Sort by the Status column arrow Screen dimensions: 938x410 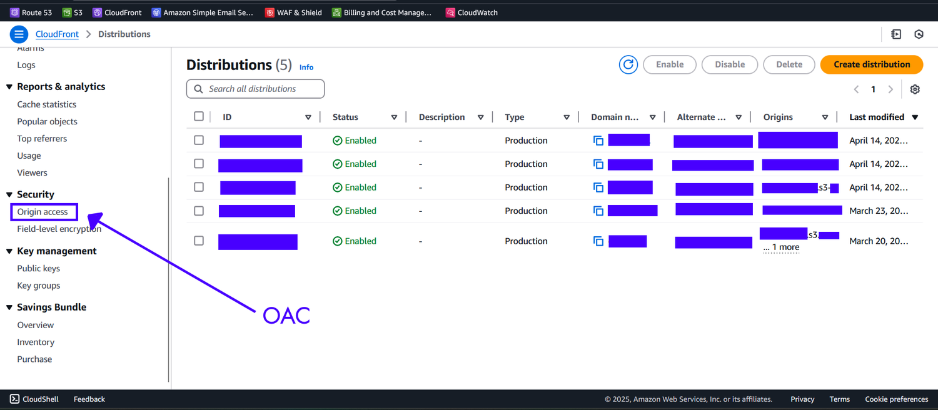[394, 117]
